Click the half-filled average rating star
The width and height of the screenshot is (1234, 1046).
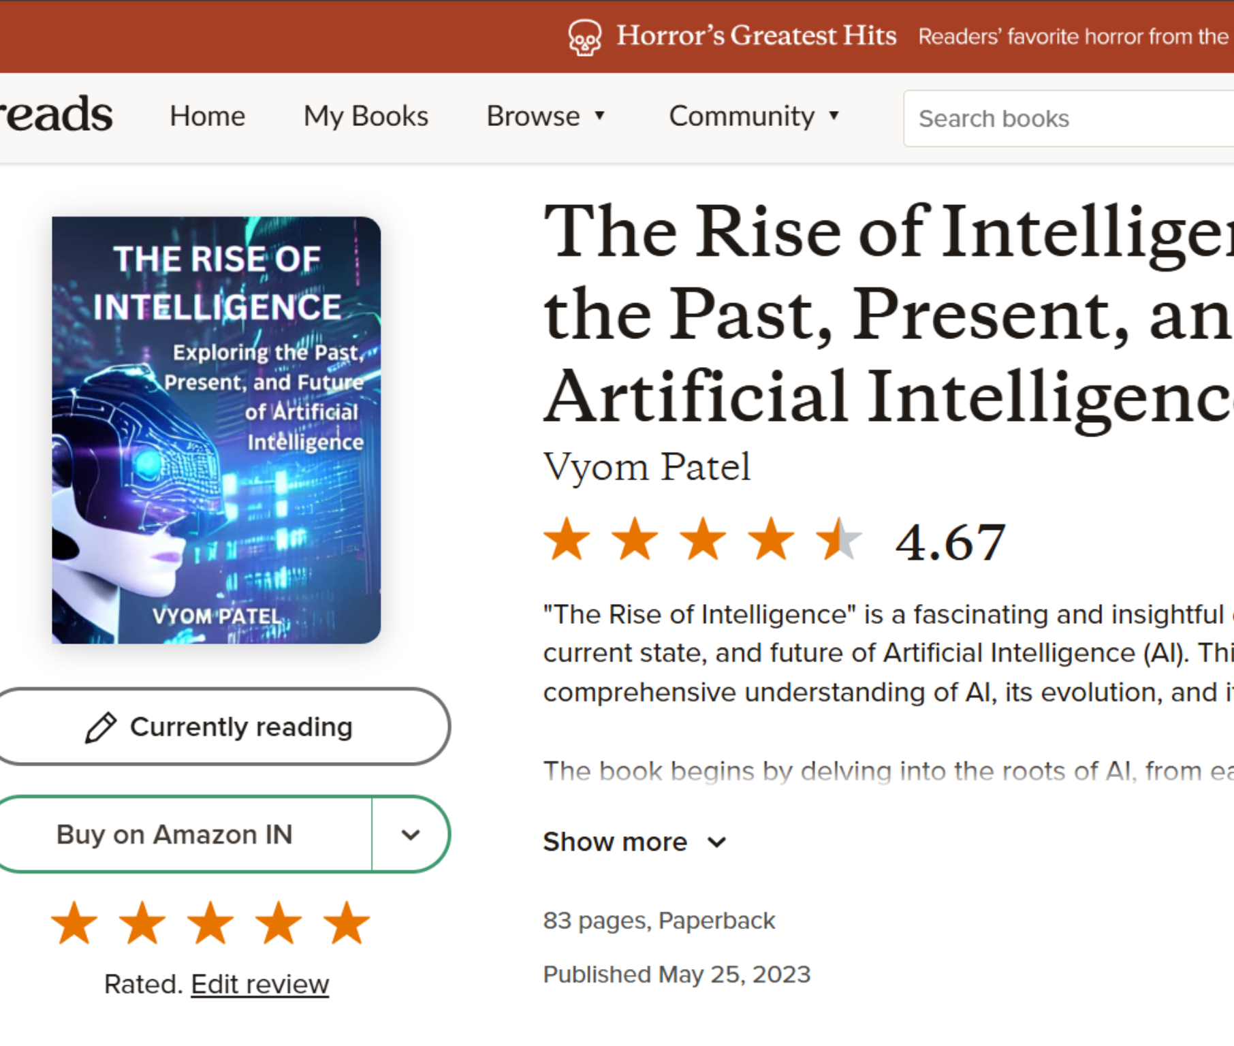[x=839, y=540]
